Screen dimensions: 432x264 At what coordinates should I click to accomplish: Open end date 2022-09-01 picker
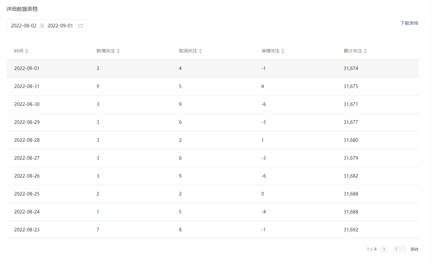60,26
